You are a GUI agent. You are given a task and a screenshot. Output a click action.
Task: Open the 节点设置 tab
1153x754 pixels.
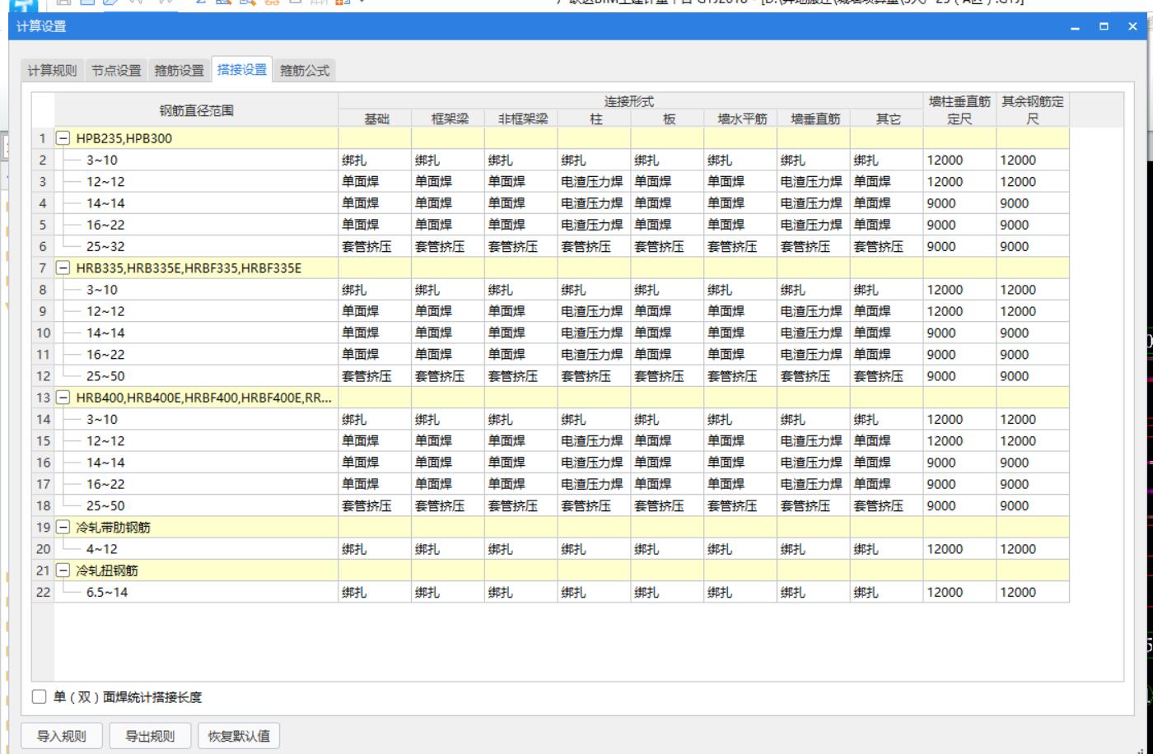point(116,71)
